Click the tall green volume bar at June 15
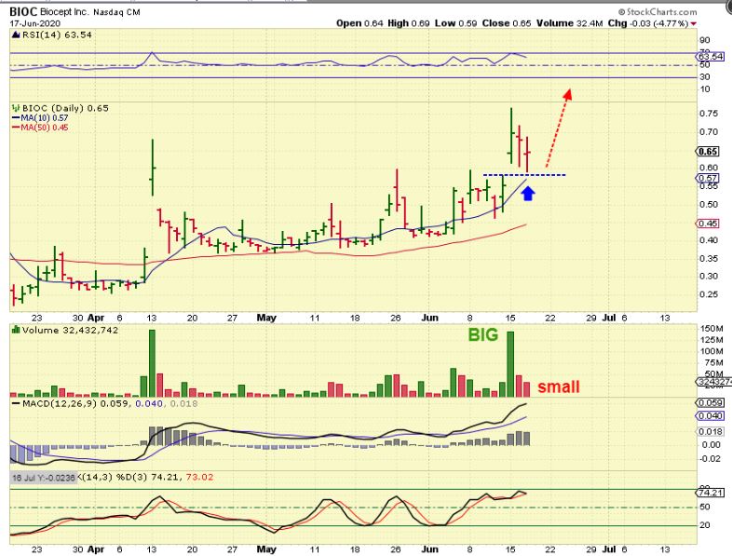The image size is (732, 556). pos(510,364)
